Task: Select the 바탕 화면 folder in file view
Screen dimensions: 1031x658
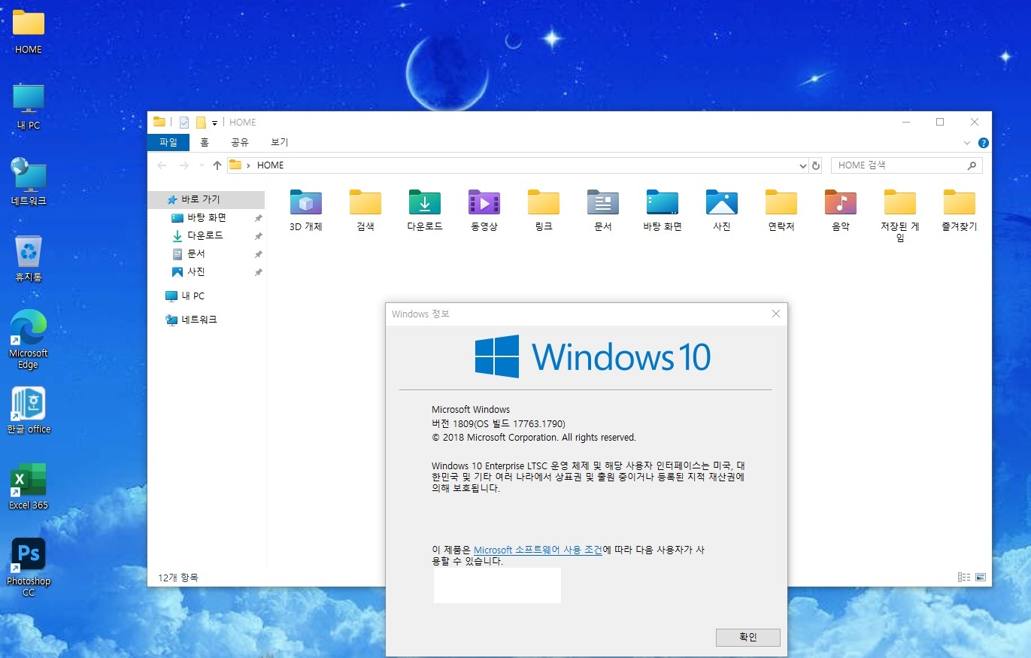Action: point(663,211)
